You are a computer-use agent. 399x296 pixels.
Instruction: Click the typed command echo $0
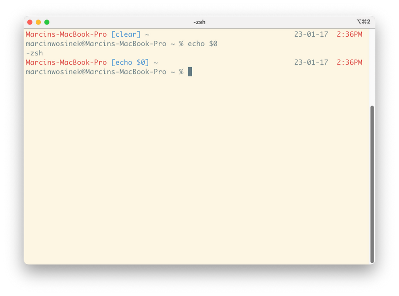203,44
